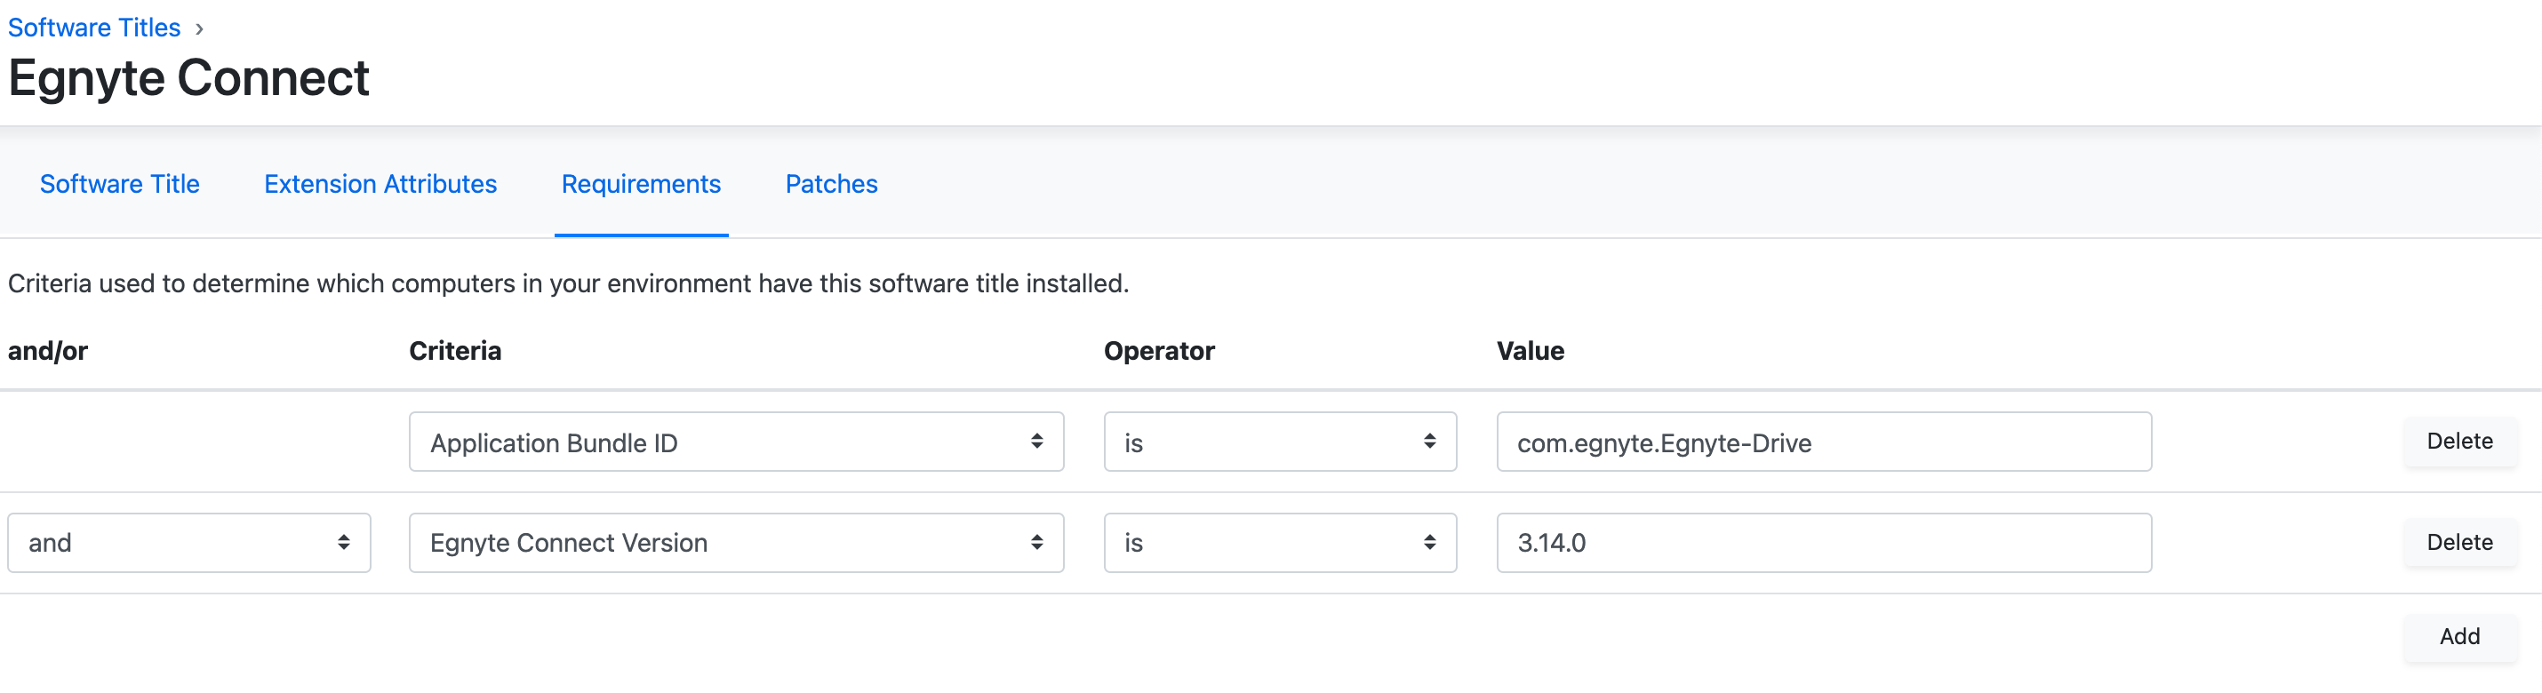Open the Egnyte Connect Version criteria dropdown
The height and width of the screenshot is (693, 2542).
pyautogui.click(x=736, y=542)
